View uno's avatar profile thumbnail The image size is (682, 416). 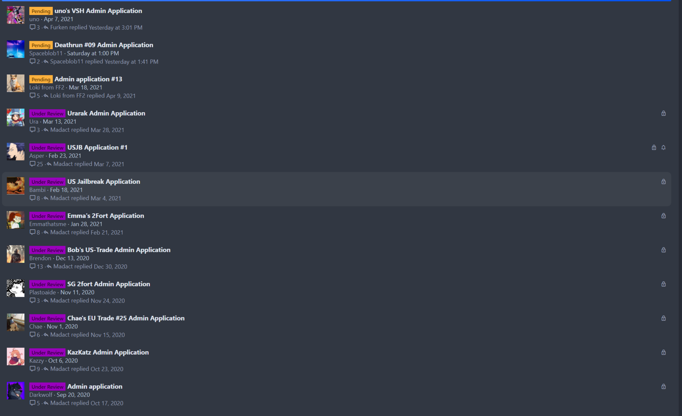(x=15, y=15)
